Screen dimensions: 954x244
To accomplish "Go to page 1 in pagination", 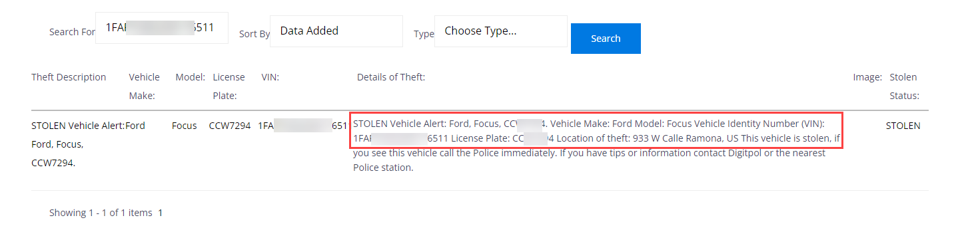I will (x=161, y=213).
